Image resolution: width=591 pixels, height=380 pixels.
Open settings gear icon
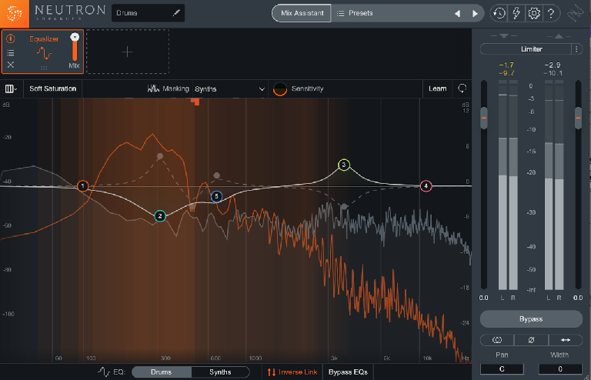coord(534,14)
